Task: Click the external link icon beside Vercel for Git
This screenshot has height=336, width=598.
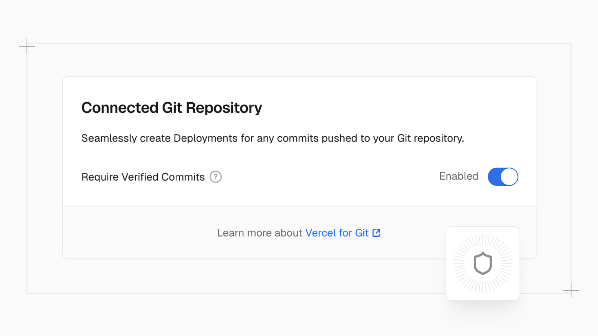Action: click(x=376, y=233)
